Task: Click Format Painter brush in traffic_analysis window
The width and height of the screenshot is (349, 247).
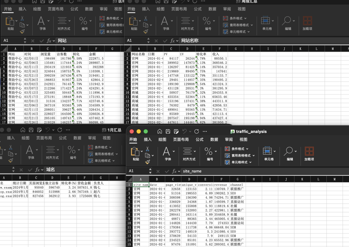Action: coord(147,162)
